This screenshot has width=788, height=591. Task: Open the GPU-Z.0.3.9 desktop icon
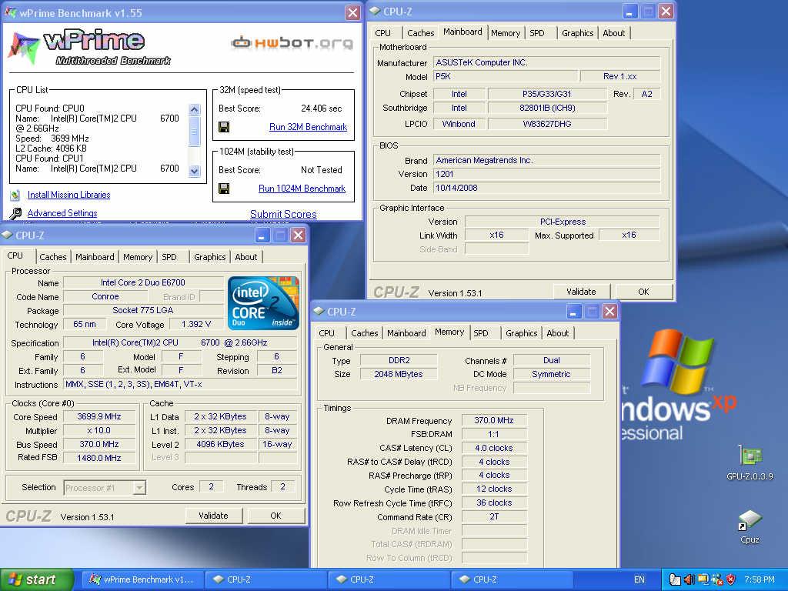pos(750,456)
